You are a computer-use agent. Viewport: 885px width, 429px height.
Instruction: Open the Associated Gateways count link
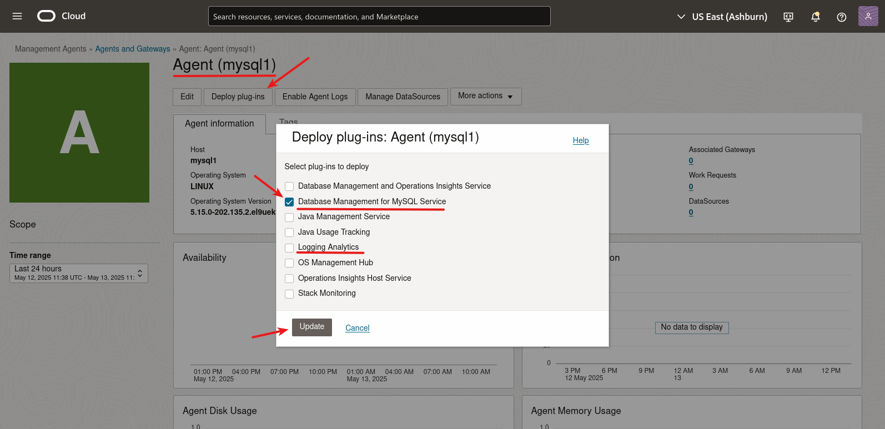click(691, 160)
